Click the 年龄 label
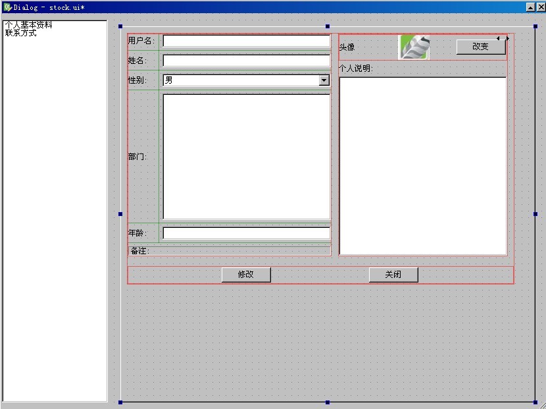This screenshot has width=546, height=409. (137, 233)
